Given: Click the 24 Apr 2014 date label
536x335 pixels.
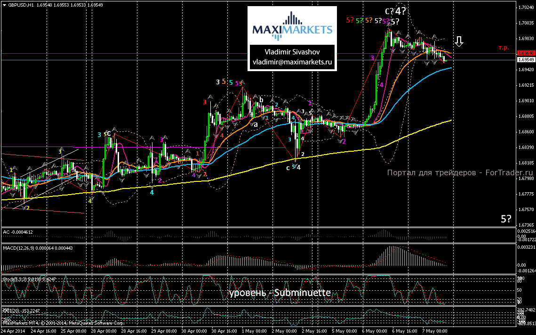Looking at the screenshot, I should pos(11,331).
